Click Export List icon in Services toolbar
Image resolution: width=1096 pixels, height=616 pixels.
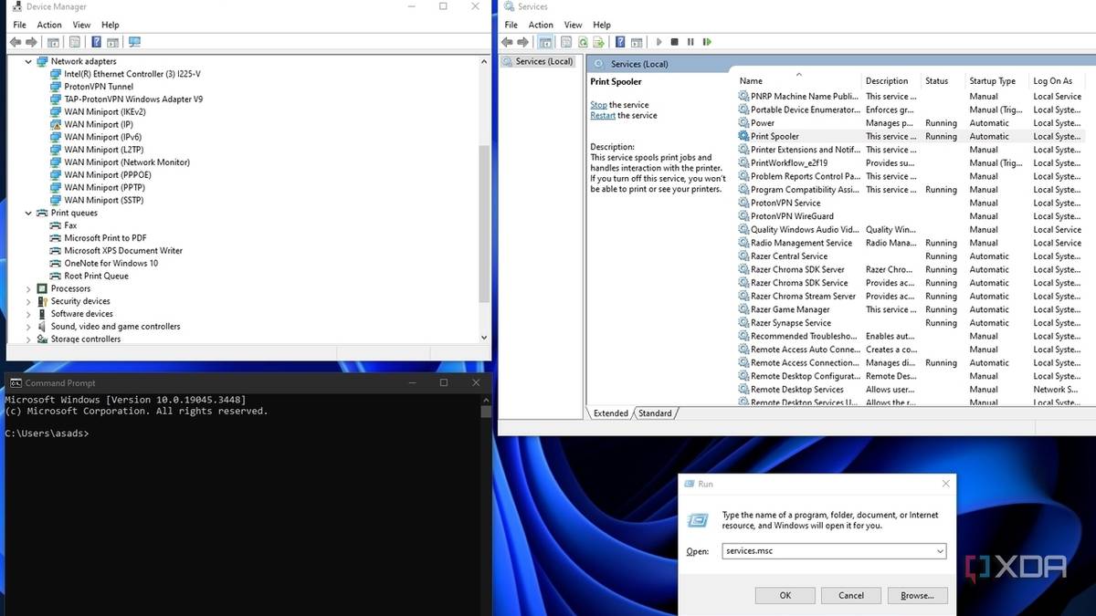598,42
